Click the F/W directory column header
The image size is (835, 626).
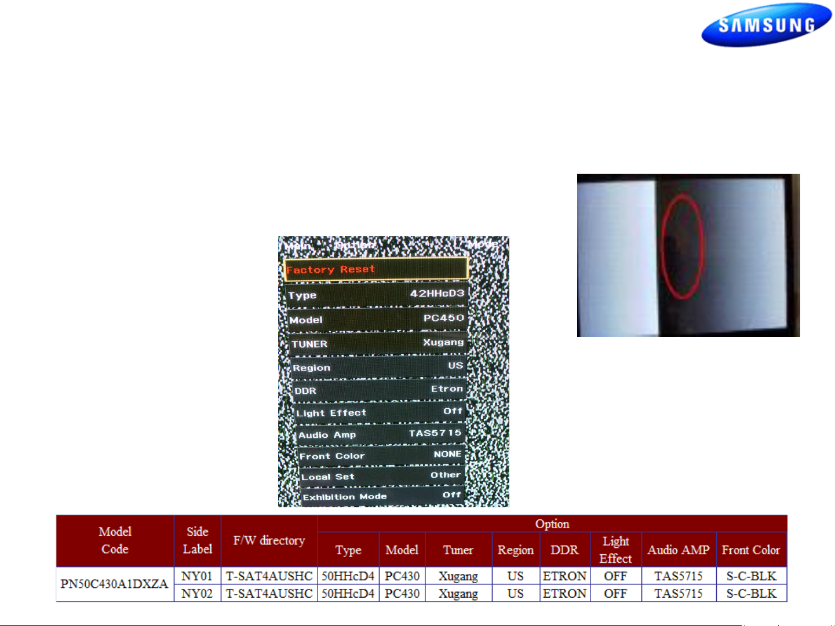(x=269, y=540)
